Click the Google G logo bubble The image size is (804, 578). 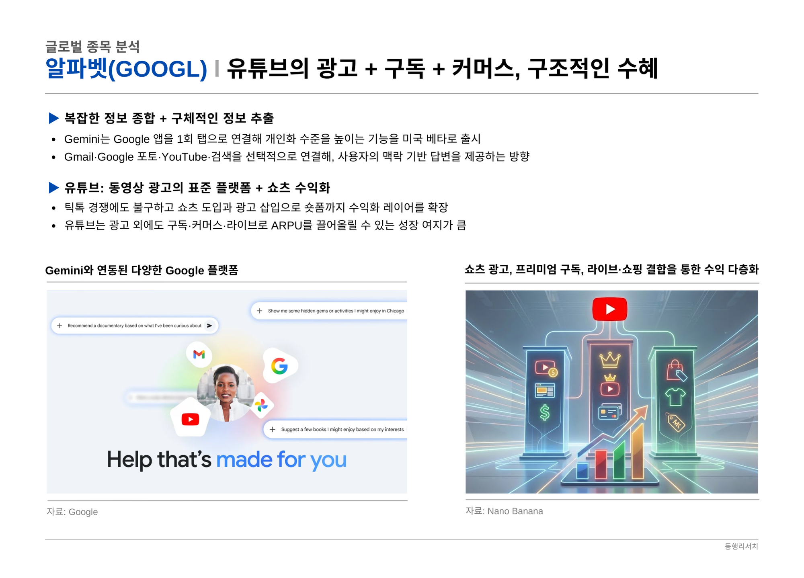(280, 366)
